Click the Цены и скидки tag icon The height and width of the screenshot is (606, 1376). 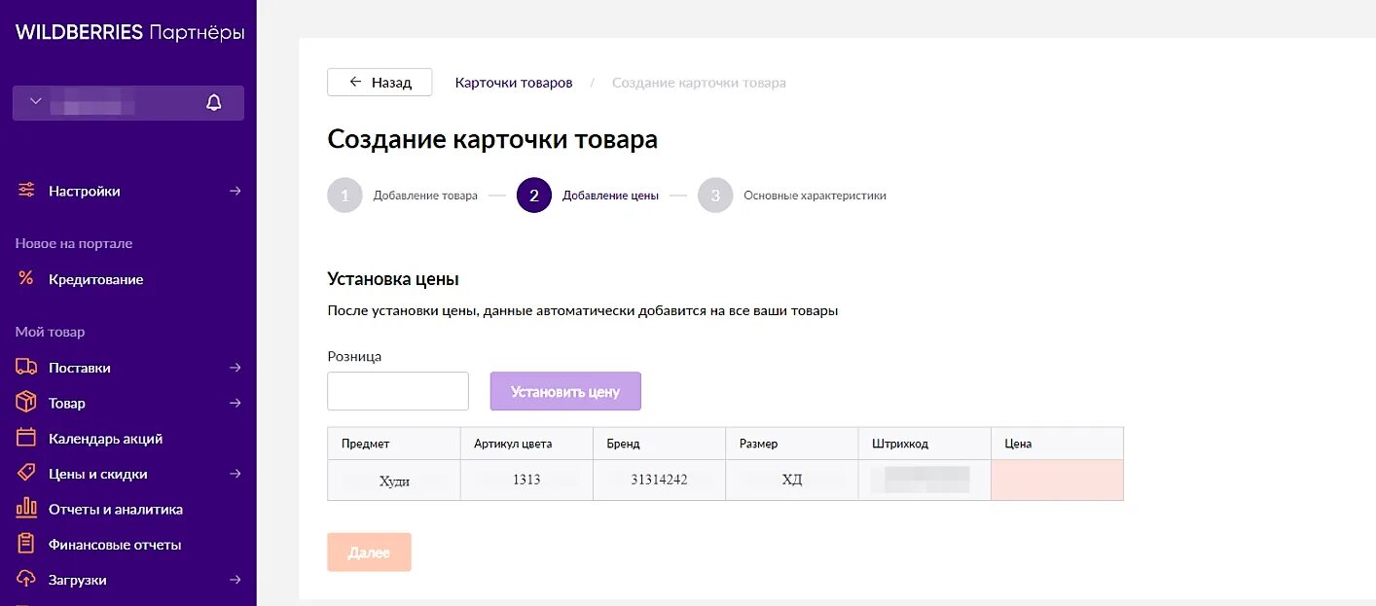pyautogui.click(x=26, y=473)
